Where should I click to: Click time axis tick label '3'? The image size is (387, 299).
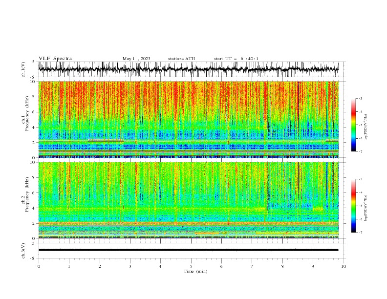click(130, 266)
